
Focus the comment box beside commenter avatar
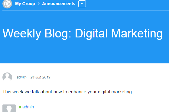(94, 111)
